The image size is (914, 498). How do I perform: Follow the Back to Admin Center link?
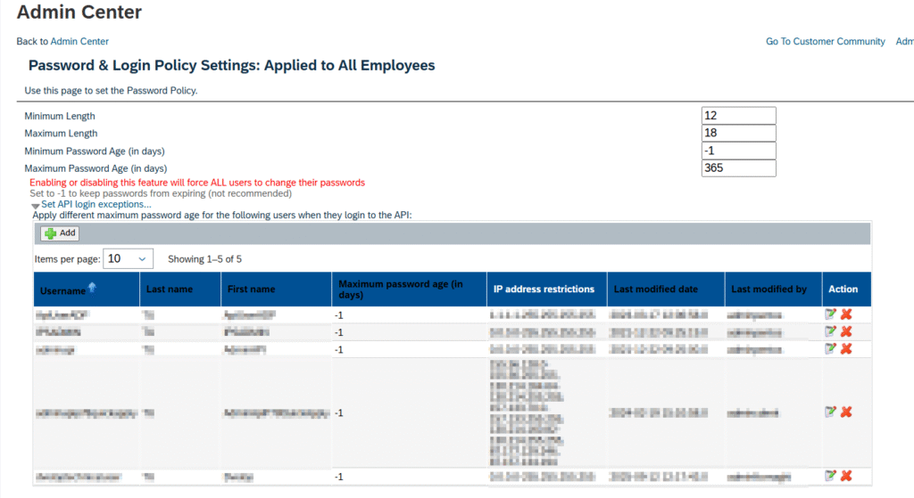79,41
